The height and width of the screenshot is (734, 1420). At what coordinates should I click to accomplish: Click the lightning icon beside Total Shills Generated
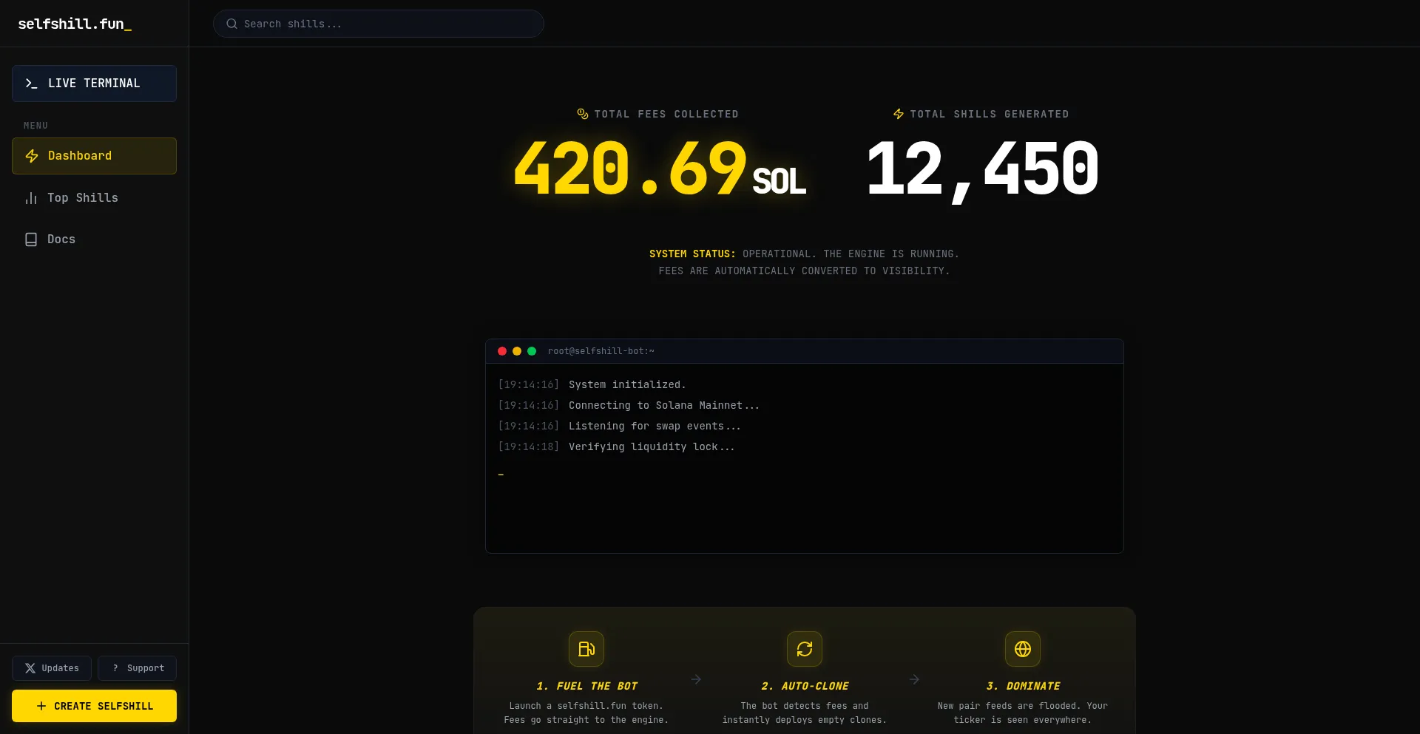coord(899,114)
